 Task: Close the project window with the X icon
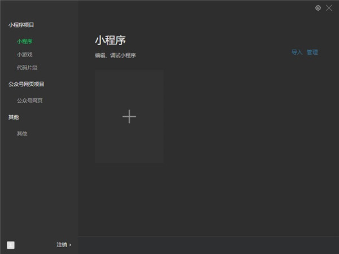[x=329, y=8]
